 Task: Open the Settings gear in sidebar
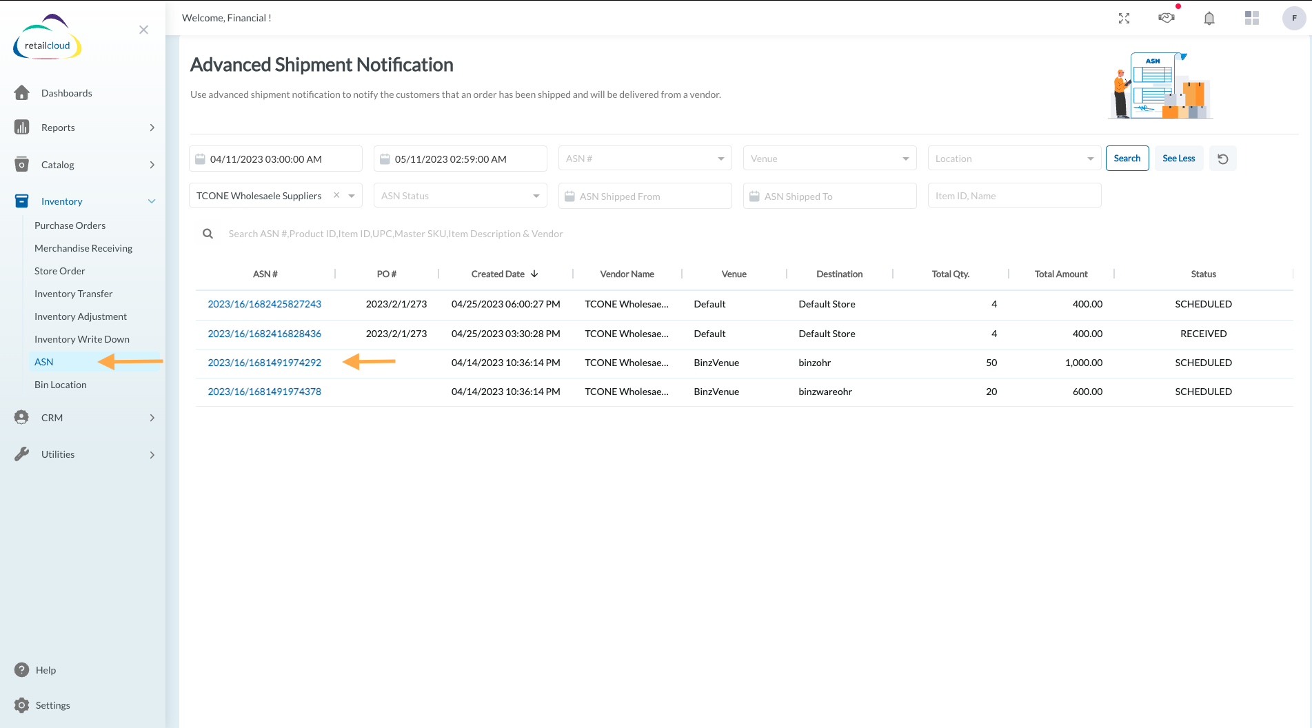click(x=22, y=705)
